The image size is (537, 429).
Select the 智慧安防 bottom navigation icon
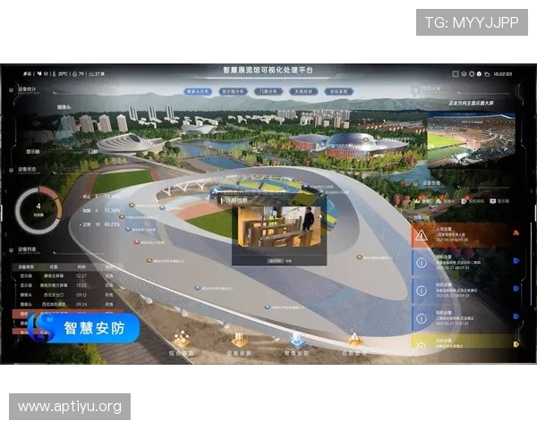[296, 340]
